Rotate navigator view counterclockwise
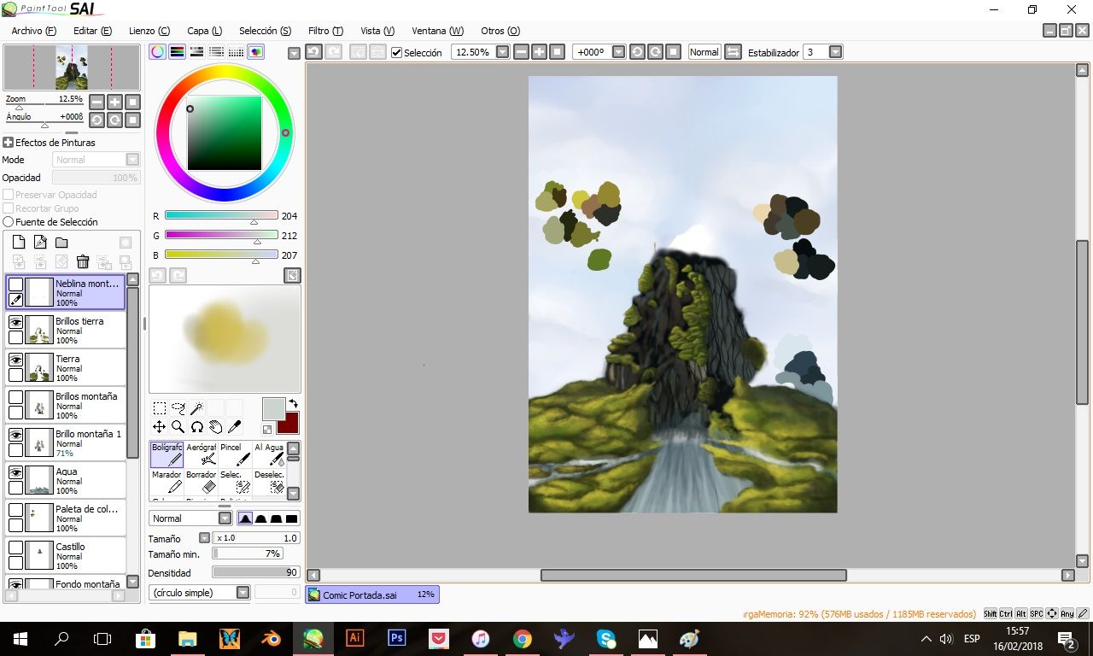Viewport: 1093px width, 656px height. (96, 120)
